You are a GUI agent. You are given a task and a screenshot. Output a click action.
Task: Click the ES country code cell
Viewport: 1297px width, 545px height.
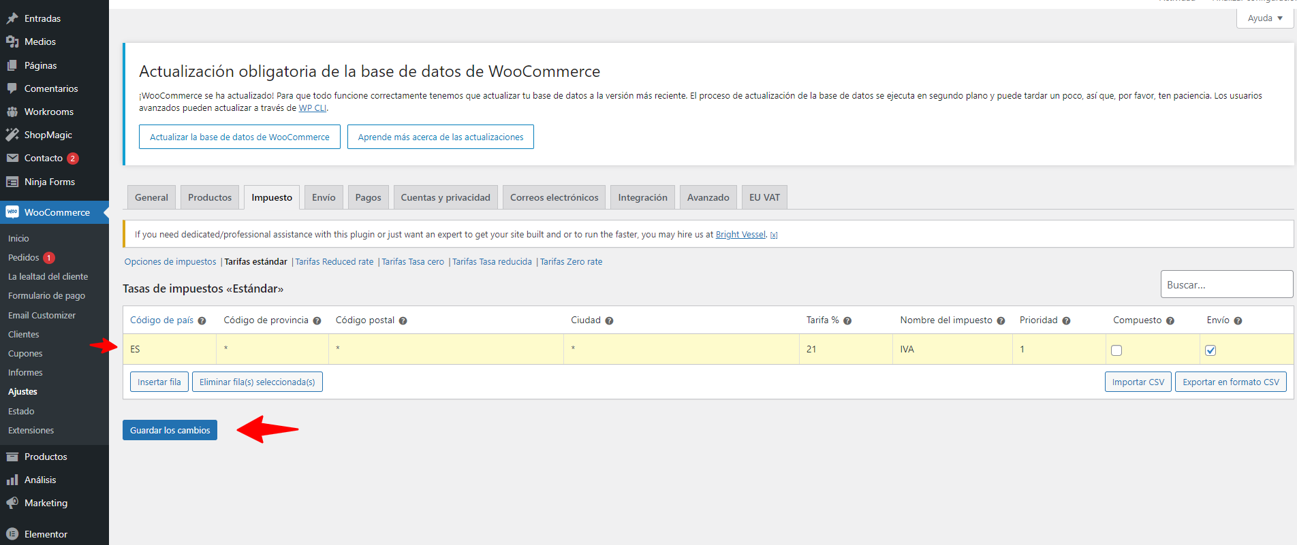coord(170,349)
